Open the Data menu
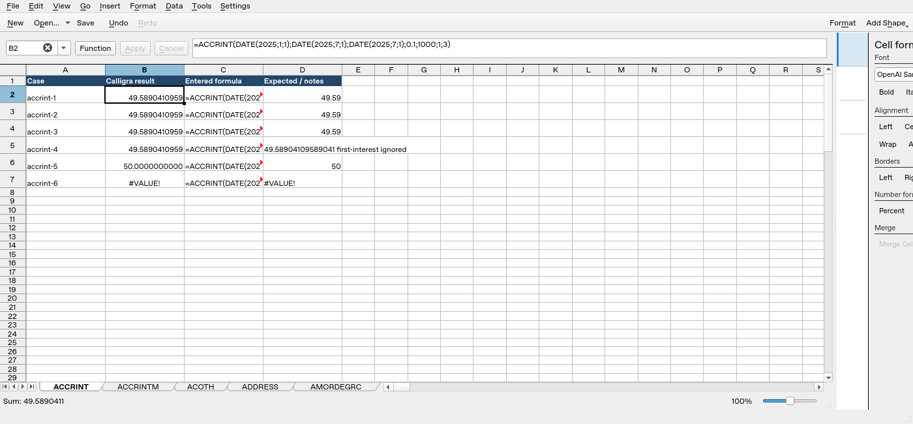Image resolution: width=913 pixels, height=424 pixels. 174,6
